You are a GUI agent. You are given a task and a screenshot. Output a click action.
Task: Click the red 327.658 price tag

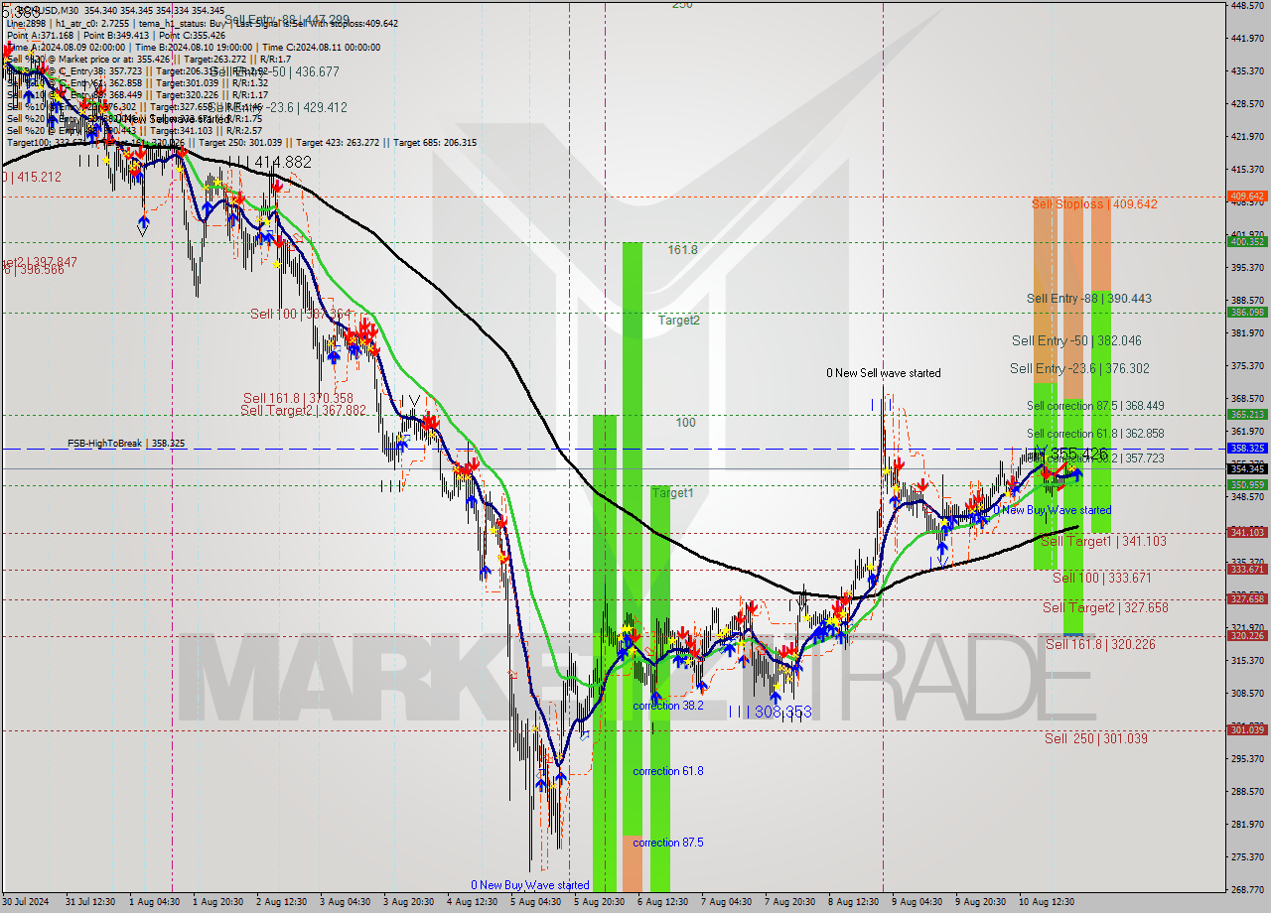tap(1247, 598)
